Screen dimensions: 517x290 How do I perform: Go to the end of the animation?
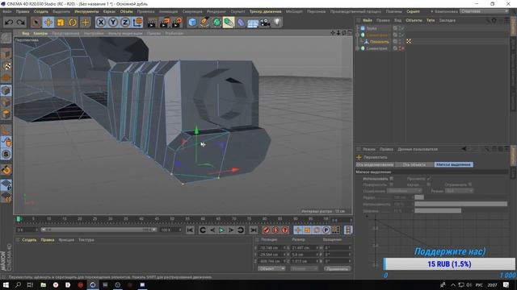(x=253, y=230)
